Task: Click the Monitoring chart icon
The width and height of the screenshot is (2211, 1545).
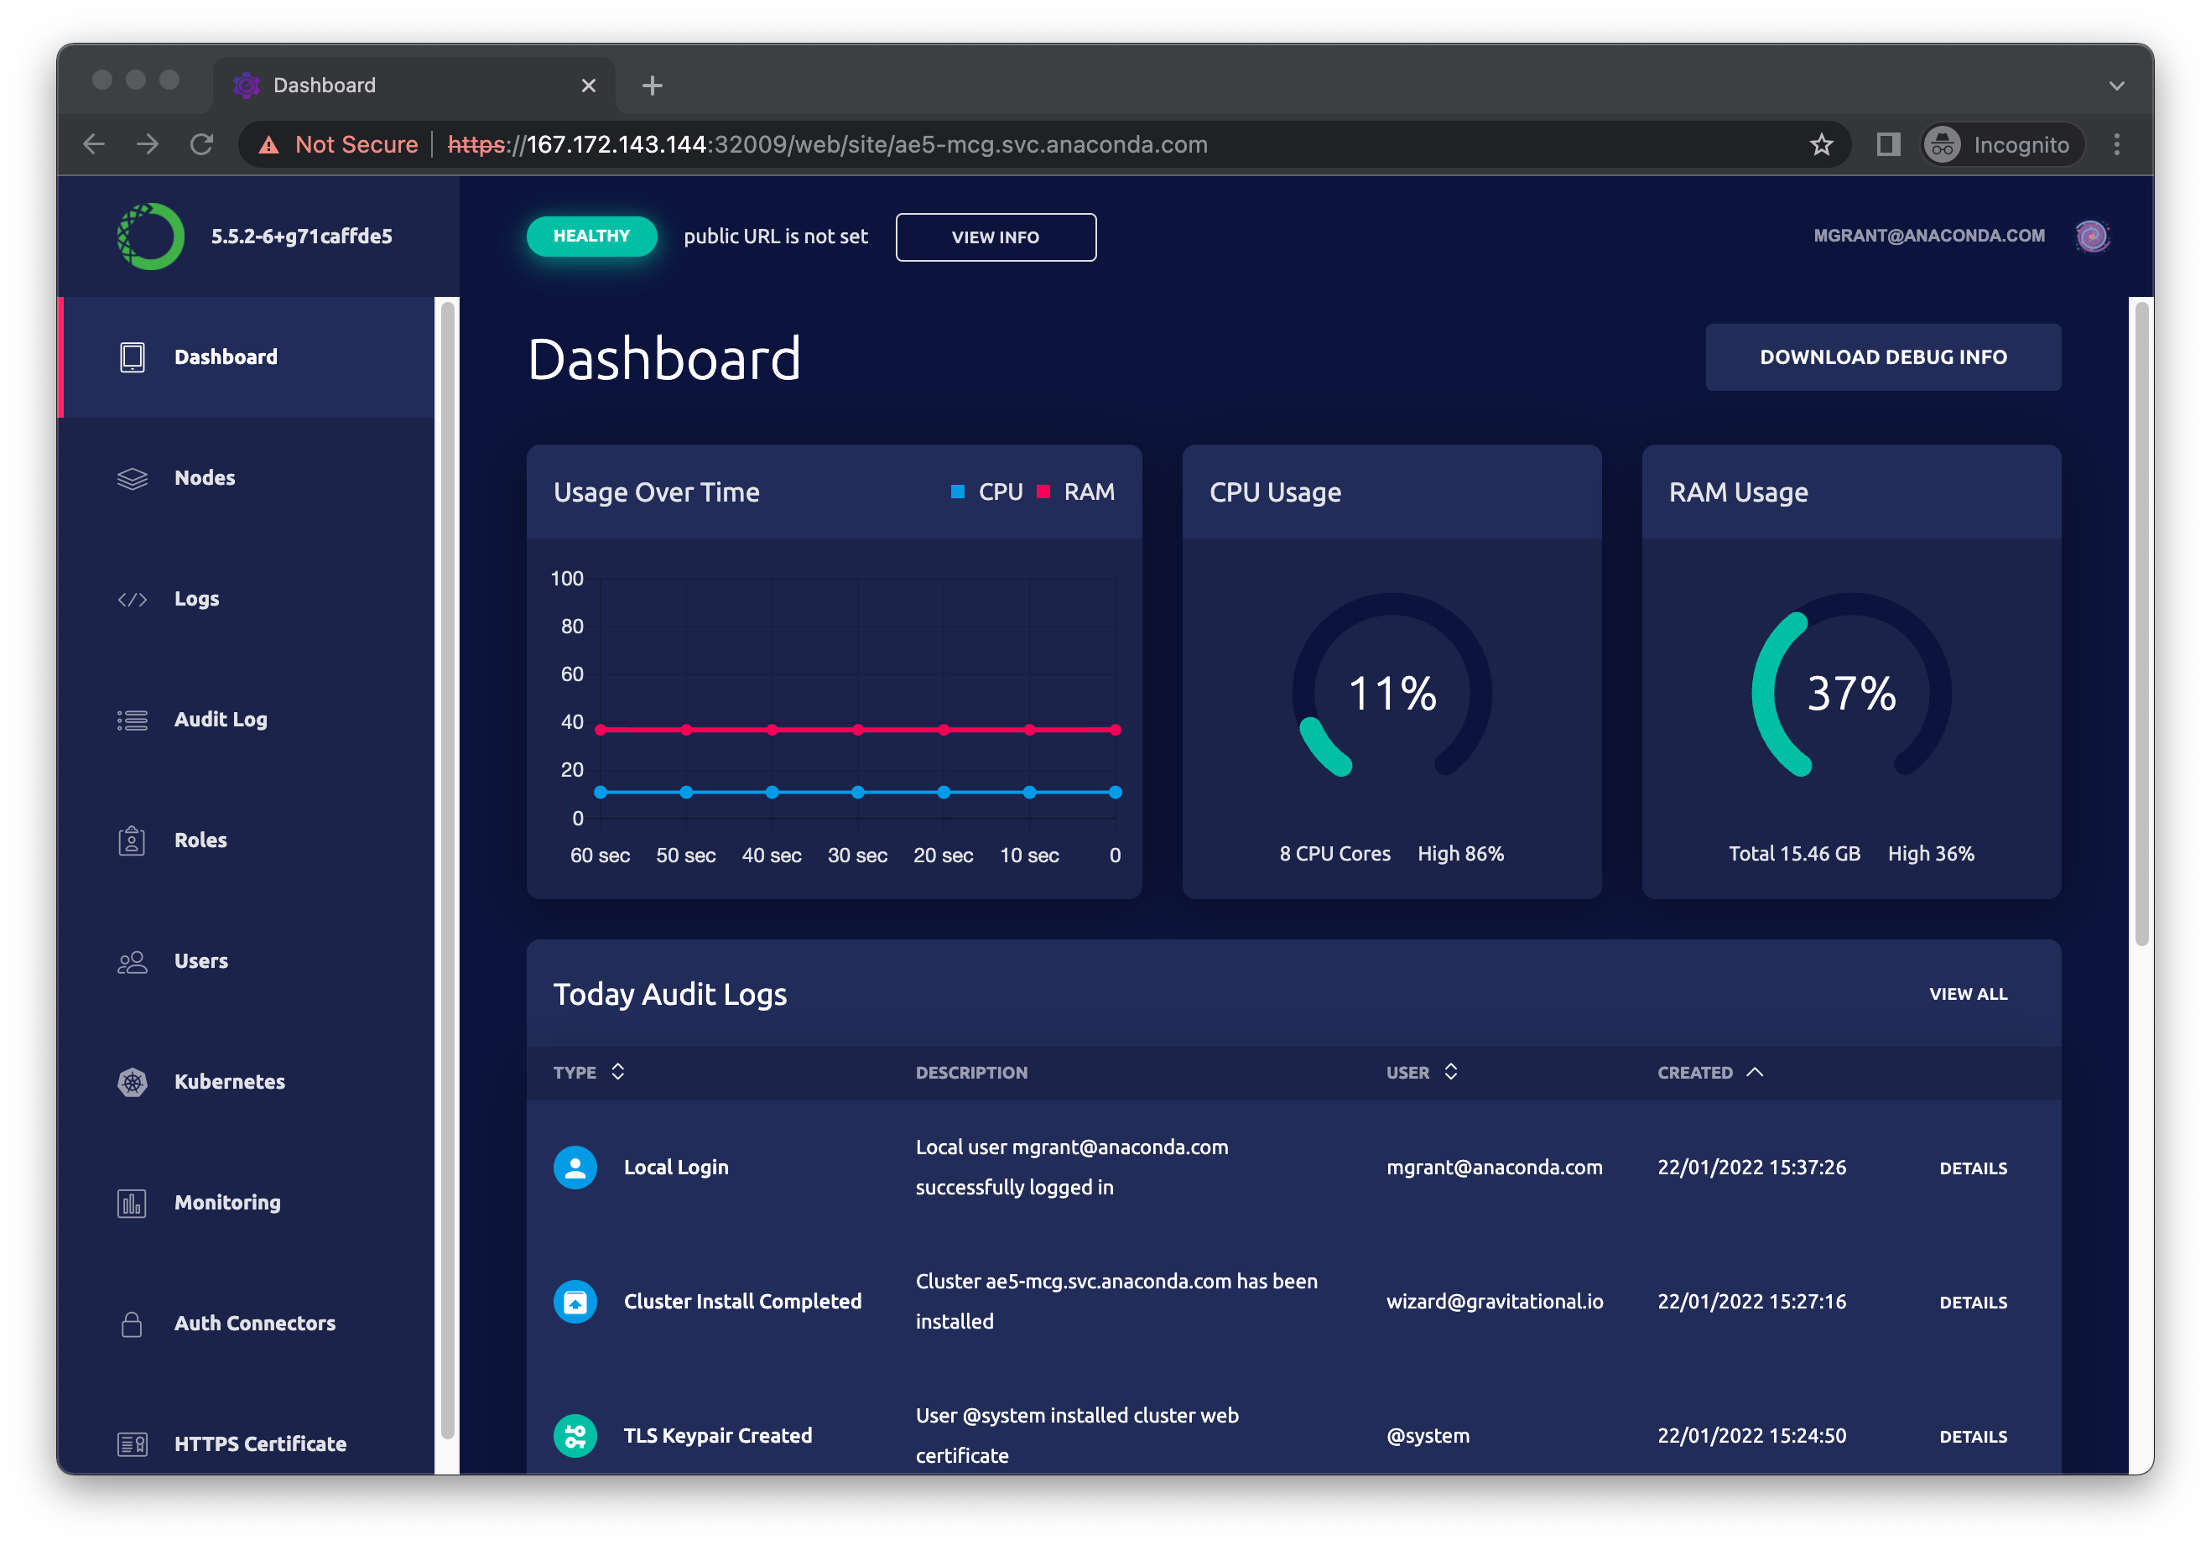Action: pos(132,1203)
